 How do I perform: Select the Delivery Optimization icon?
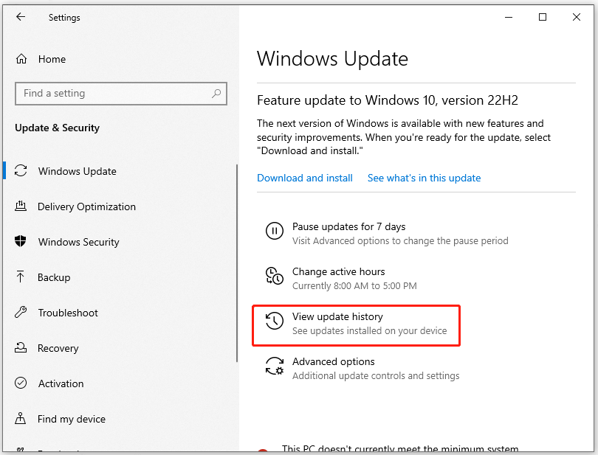22,206
